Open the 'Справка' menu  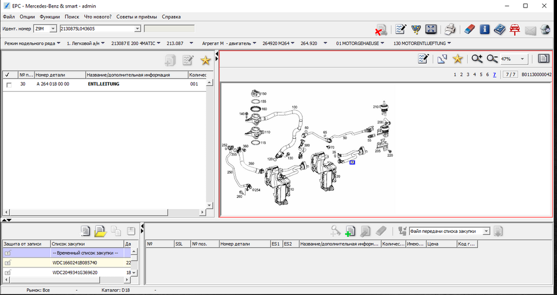pyautogui.click(x=171, y=17)
